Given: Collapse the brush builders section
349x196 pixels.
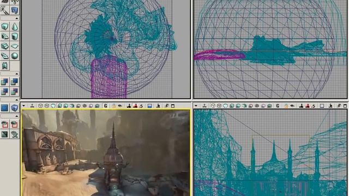Looking at the screenshot, I should (17, 73).
